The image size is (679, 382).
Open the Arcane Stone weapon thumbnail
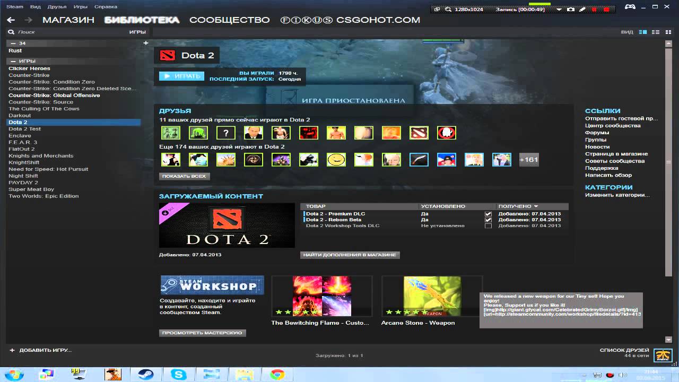(x=432, y=296)
